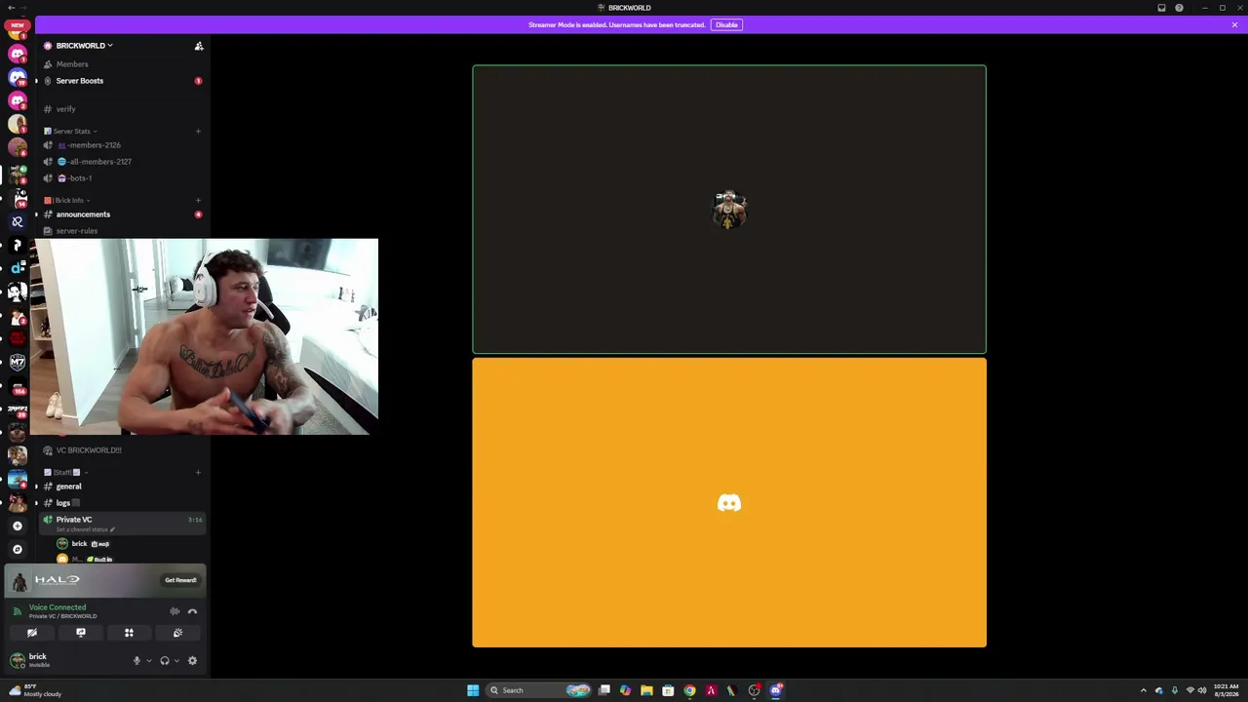Add a server with the plus icon

tap(17, 526)
